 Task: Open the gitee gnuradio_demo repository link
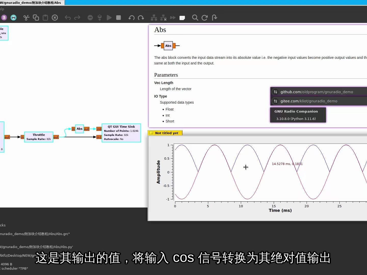coord(309,101)
